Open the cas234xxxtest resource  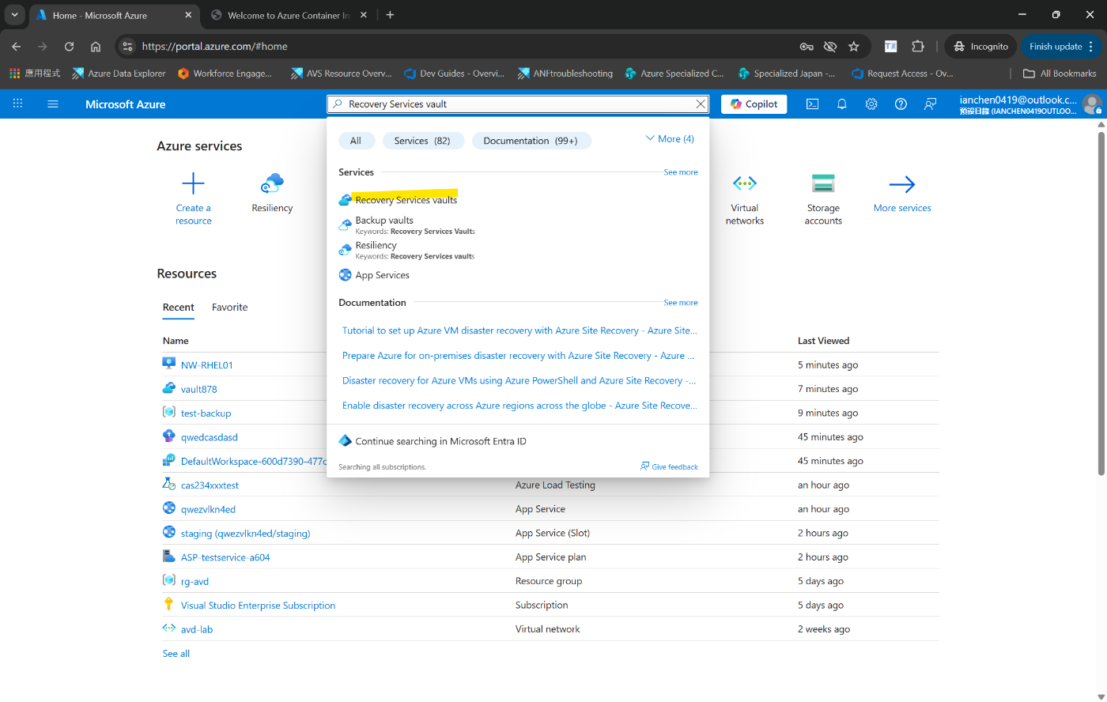[x=210, y=485]
